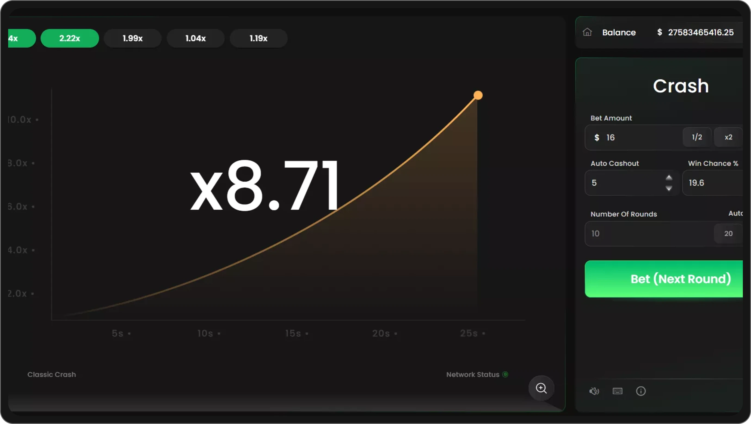This screenshot has height=424, width=751.
Task: Select the 2.22x history pill
Action: point(70,38)
